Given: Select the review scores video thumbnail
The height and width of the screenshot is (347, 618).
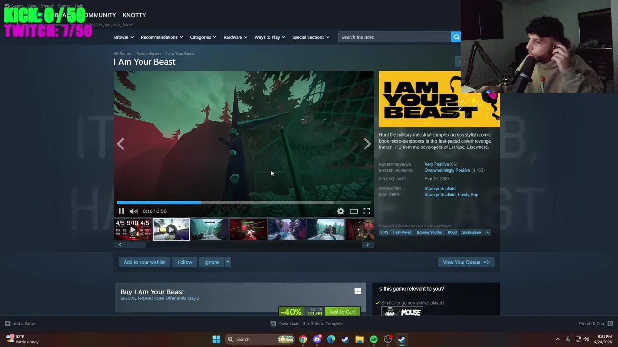Looking at the screenshot, I should (x=132, y=229).
